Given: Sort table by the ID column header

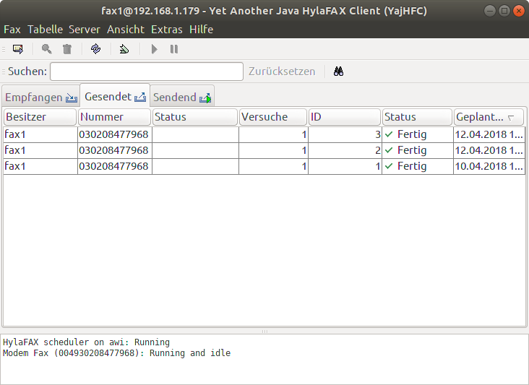Looking at the screenshot, I should [x=345, y=117].
